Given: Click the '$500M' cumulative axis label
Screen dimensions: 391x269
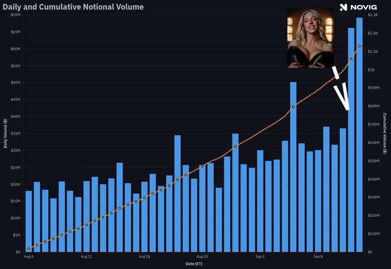Looking at the screenshot, I should tap(374, 161).
